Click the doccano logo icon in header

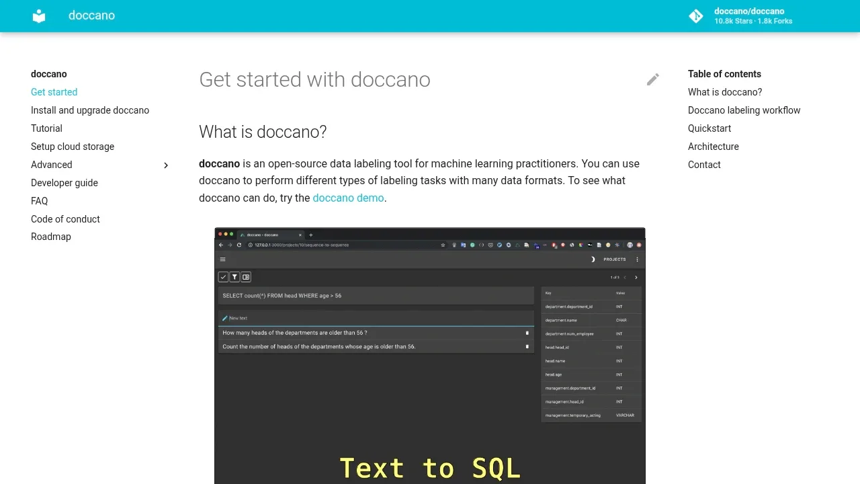click(39, 16)
